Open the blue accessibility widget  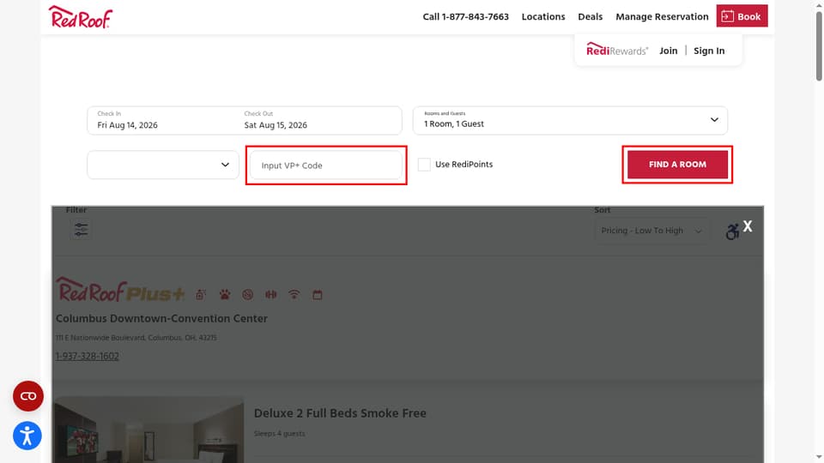point(27,436)
